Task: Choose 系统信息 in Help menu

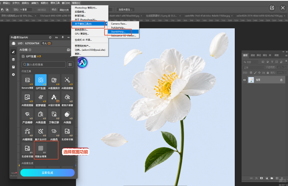Action: click(90, 30)
